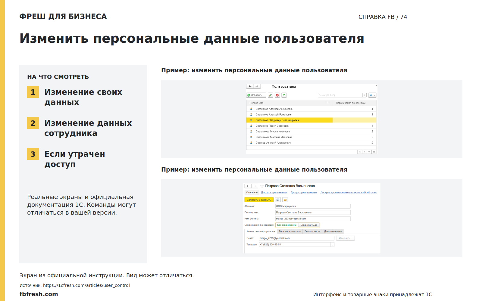Click the Полное имя input field
The image size is (482, 301).
tap(313, 213)
